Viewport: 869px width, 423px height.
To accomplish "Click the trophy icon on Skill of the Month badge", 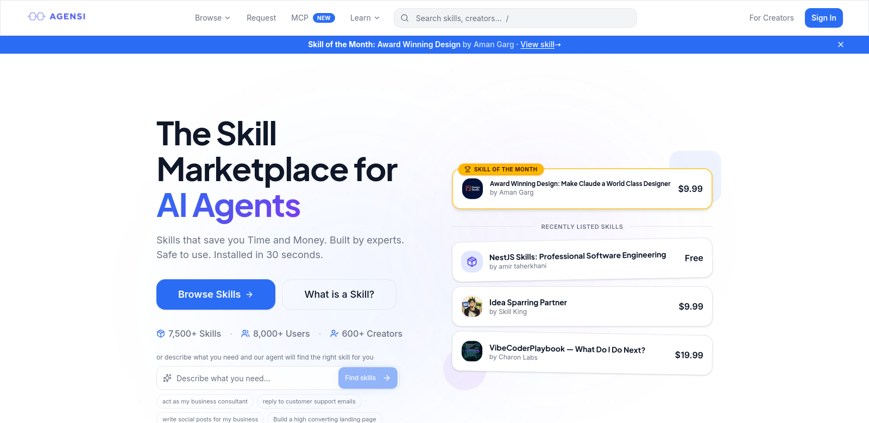I will (467, 169).
